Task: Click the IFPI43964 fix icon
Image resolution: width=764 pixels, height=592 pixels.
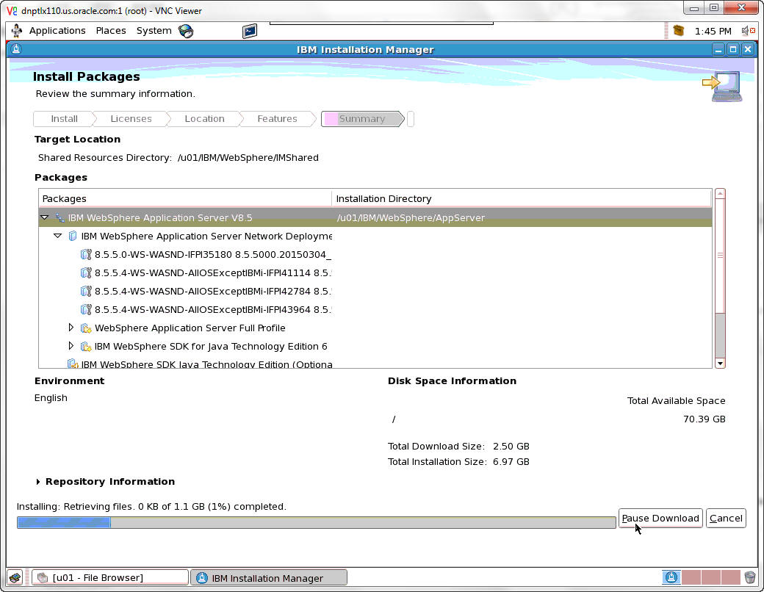Action: [x=86, y=309]
